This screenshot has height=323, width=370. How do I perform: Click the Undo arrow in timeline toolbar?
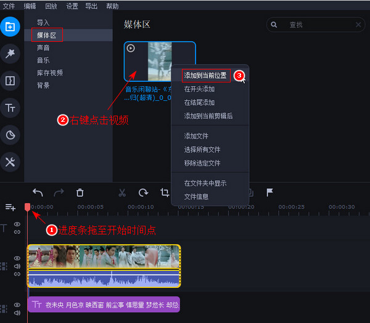[38, 193]
